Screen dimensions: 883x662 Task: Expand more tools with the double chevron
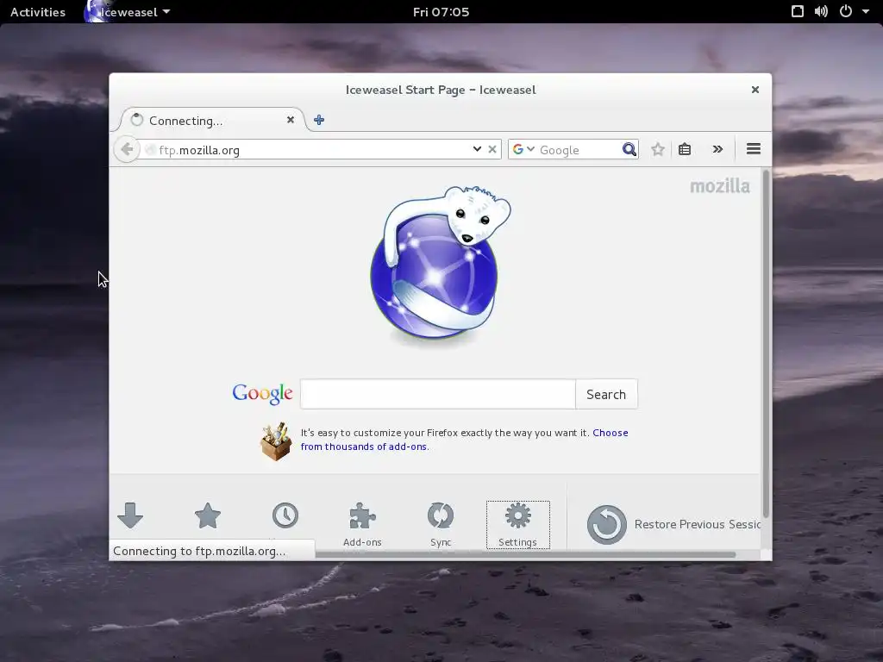coord(717,149)
